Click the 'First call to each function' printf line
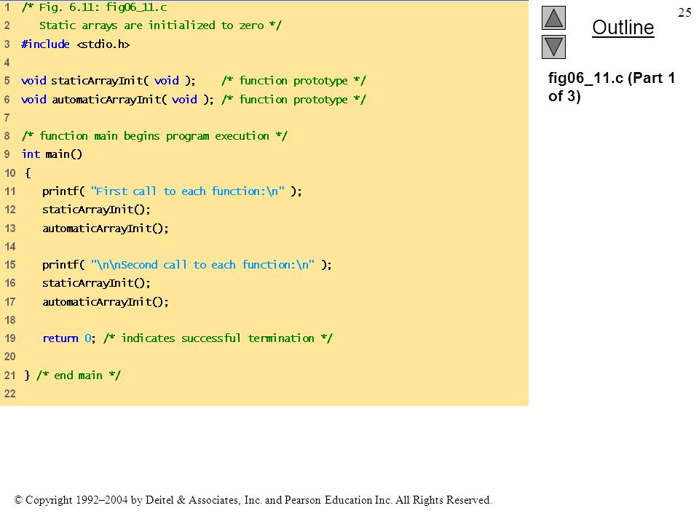This screenshot has width=699, height=524. click(172, 191)
